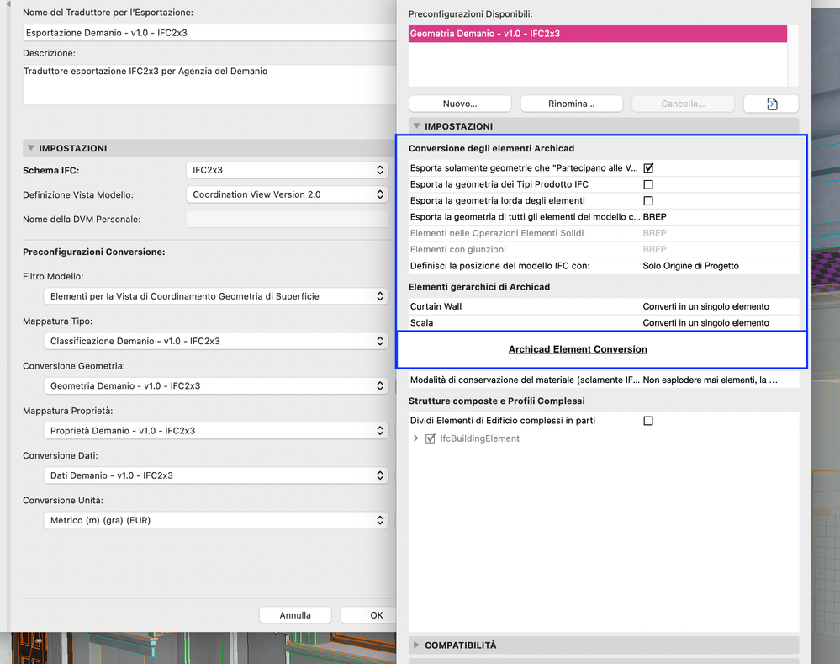Select 'Geometria Demanio - v1.0 - IFC2x3' preset
840x664 pixels.
pos(598,34)
